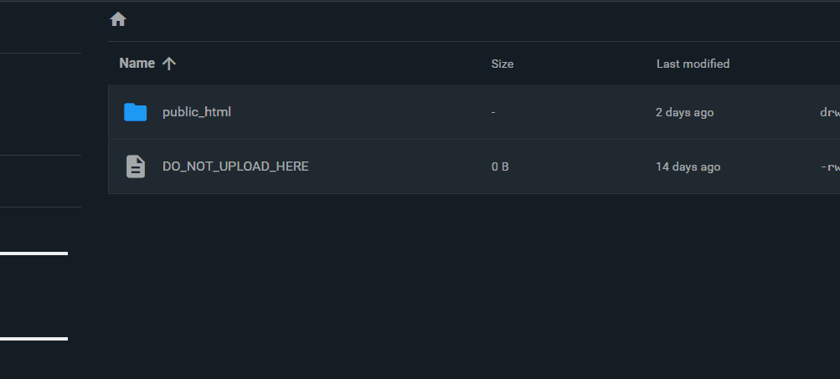Click the "2 days ago" modified date
Image resolution: width=840 pixels, height=379 pixels.
[x=684, y=112]
